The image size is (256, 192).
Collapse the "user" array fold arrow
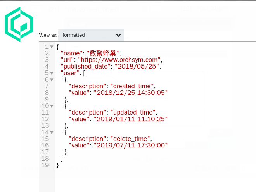[52, 73]
